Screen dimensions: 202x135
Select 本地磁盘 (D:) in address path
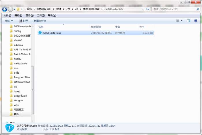pyautogui.click(x=44, y=9)
